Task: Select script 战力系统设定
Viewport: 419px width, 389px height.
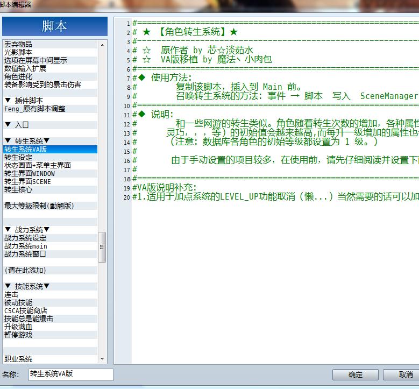Action: pyautogui.click(x=50, y=238)
